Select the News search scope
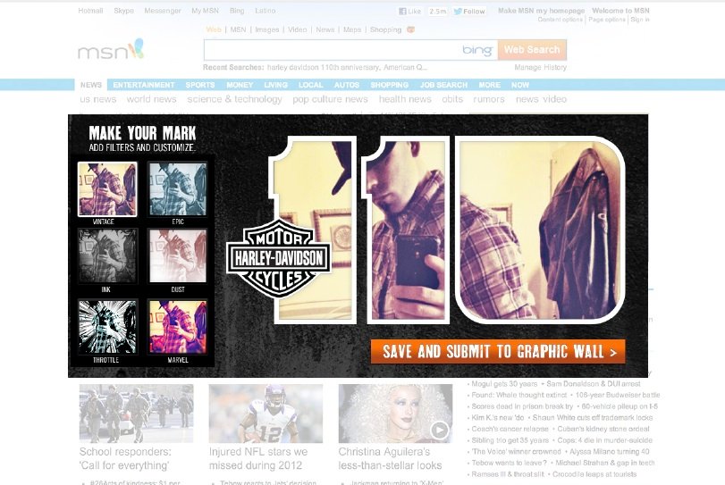This screenshot has height=485, width=725. coord(325,29)
